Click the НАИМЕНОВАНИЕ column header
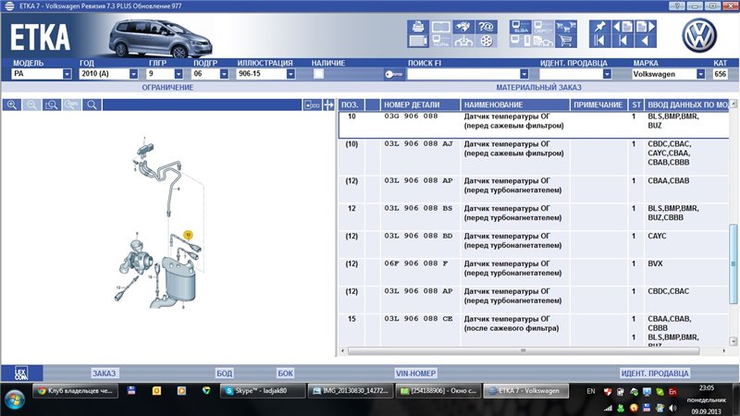The width and height of the screenshot is (740, 416). click(x=515, y=104)
